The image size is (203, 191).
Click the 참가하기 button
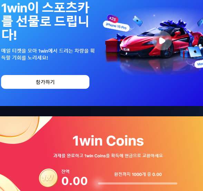coord(45,82)
